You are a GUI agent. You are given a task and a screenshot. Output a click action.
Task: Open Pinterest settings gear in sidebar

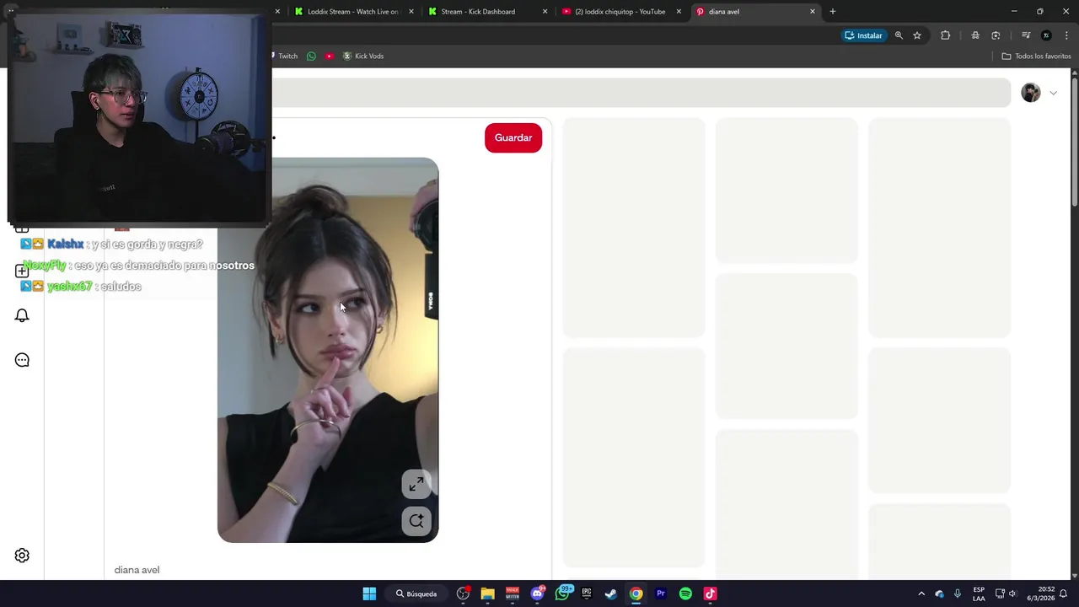(22, 556)
